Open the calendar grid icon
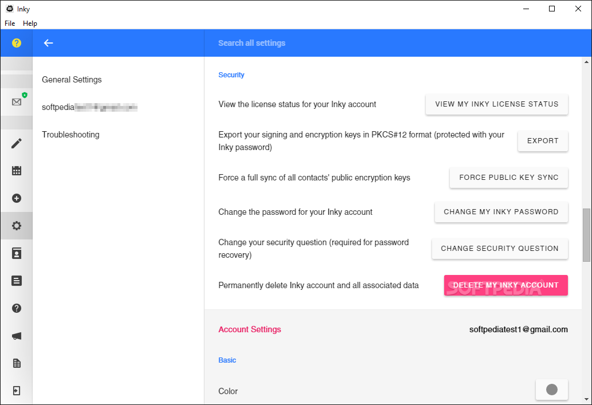 [x=17, y=171]
